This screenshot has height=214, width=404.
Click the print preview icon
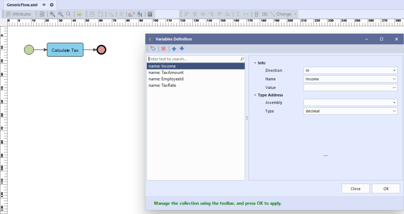(42, 14)
